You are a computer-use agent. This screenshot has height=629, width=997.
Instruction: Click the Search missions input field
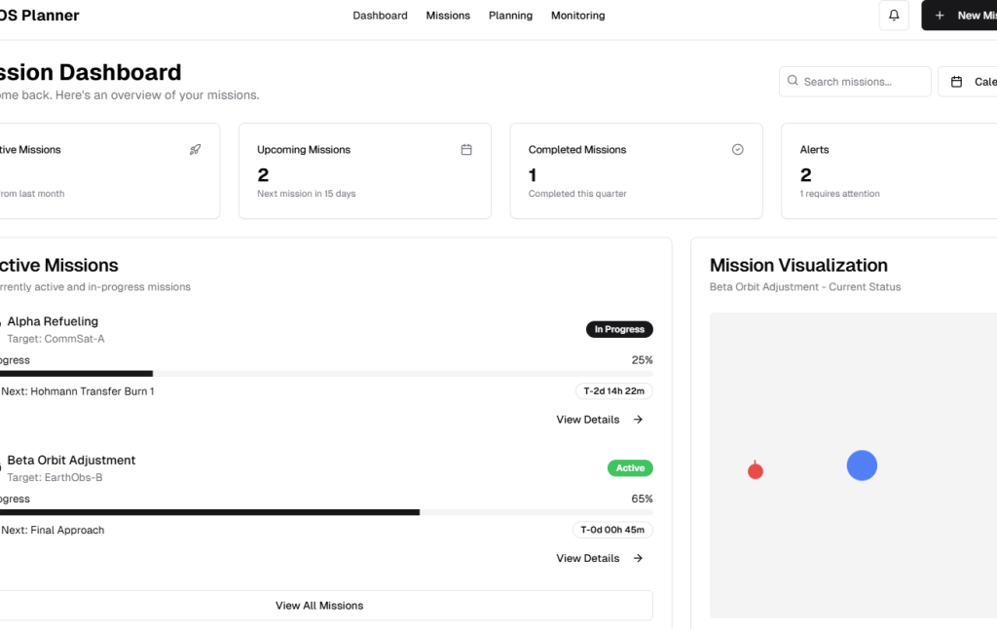(x=855, y=82)
